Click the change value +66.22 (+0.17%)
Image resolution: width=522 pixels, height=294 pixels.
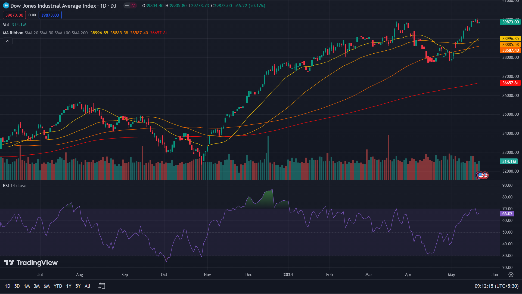[250, 6]
